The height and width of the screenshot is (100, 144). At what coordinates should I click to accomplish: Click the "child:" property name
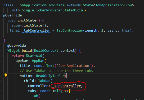tap(30, 81)
